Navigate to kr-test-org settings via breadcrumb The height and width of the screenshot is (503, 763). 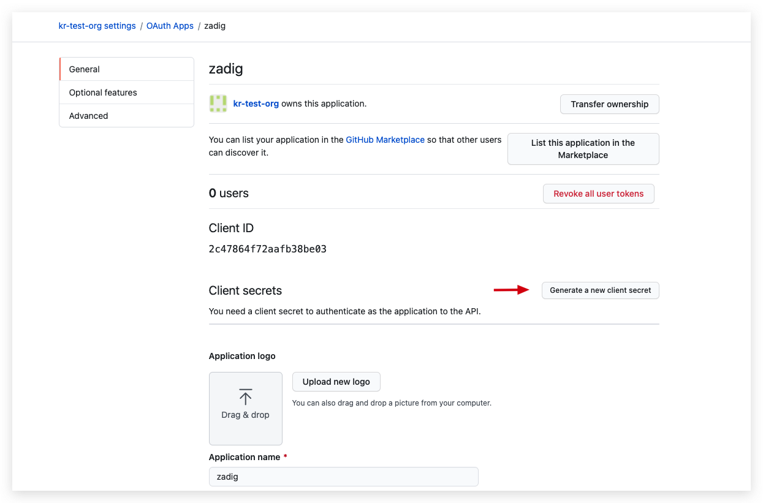[97, 26]
